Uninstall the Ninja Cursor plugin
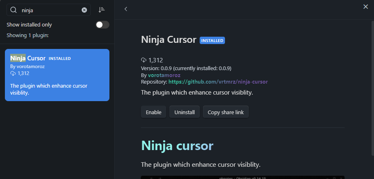 tap(185, 112)
